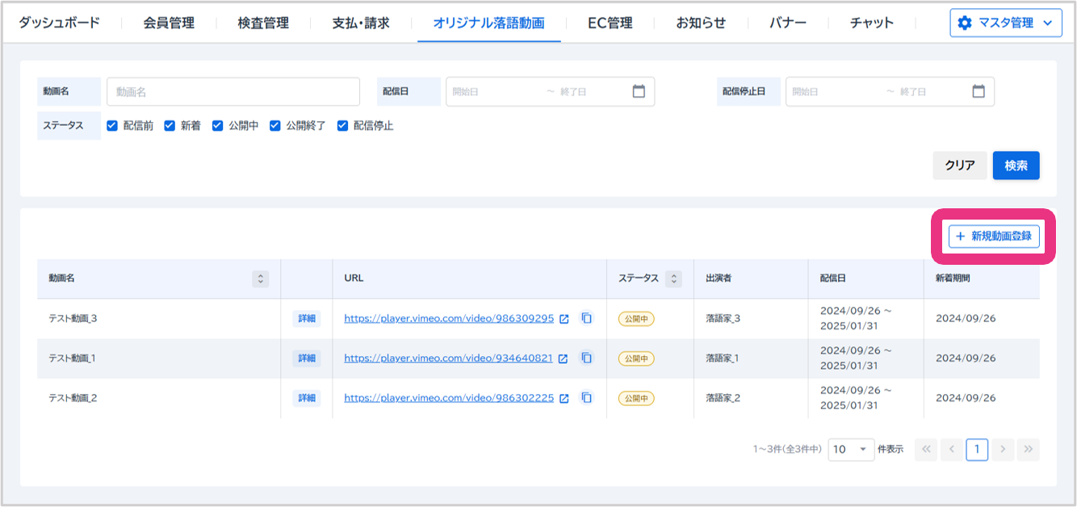Expand the マスタ管理 dropdown menu
The width and height of the screenshot is (1077, 507).
(x=1005, y=23)
